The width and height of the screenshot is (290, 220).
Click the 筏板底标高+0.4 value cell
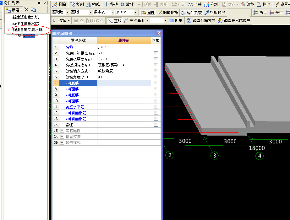pyautogui.click(x=124, y=65)
